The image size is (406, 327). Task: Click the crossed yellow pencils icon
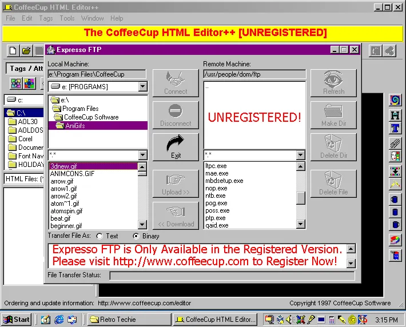click(x=395, y=184)
